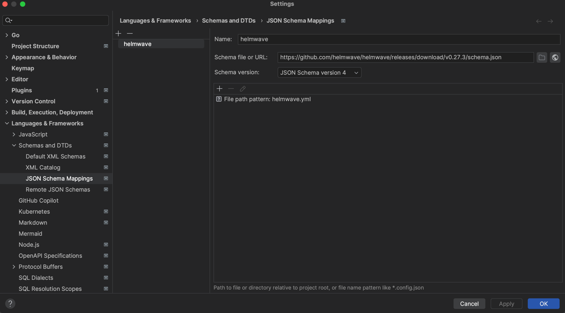Image resolution: width=565 pixels, height=313 pixels.
Task: Edit file path pattern with pencil icon
Action: pos(243,89)
